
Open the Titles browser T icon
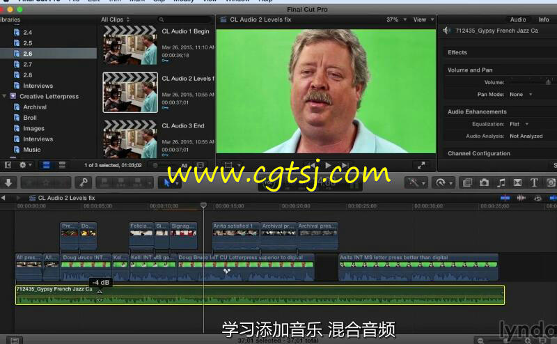[x=534, y=182]
